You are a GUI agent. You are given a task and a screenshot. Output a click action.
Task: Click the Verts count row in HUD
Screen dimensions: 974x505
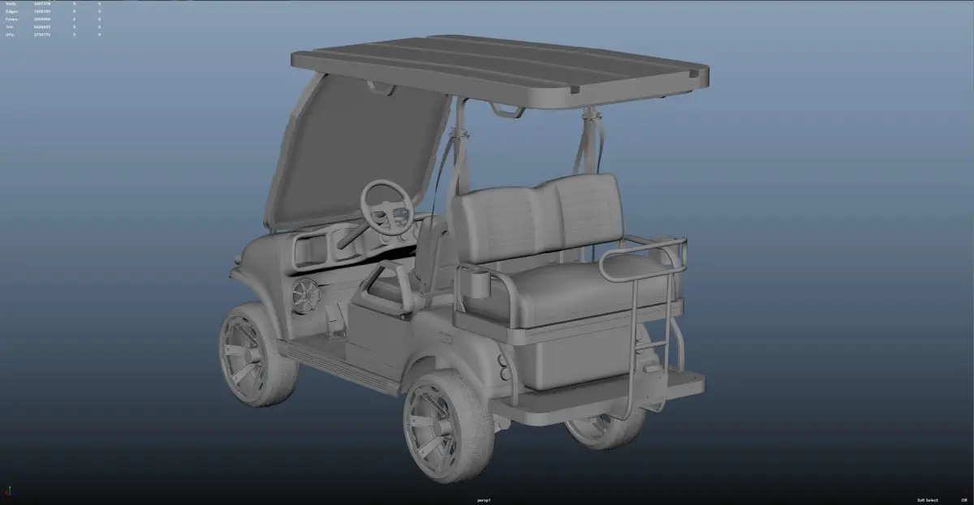[54, 4]
